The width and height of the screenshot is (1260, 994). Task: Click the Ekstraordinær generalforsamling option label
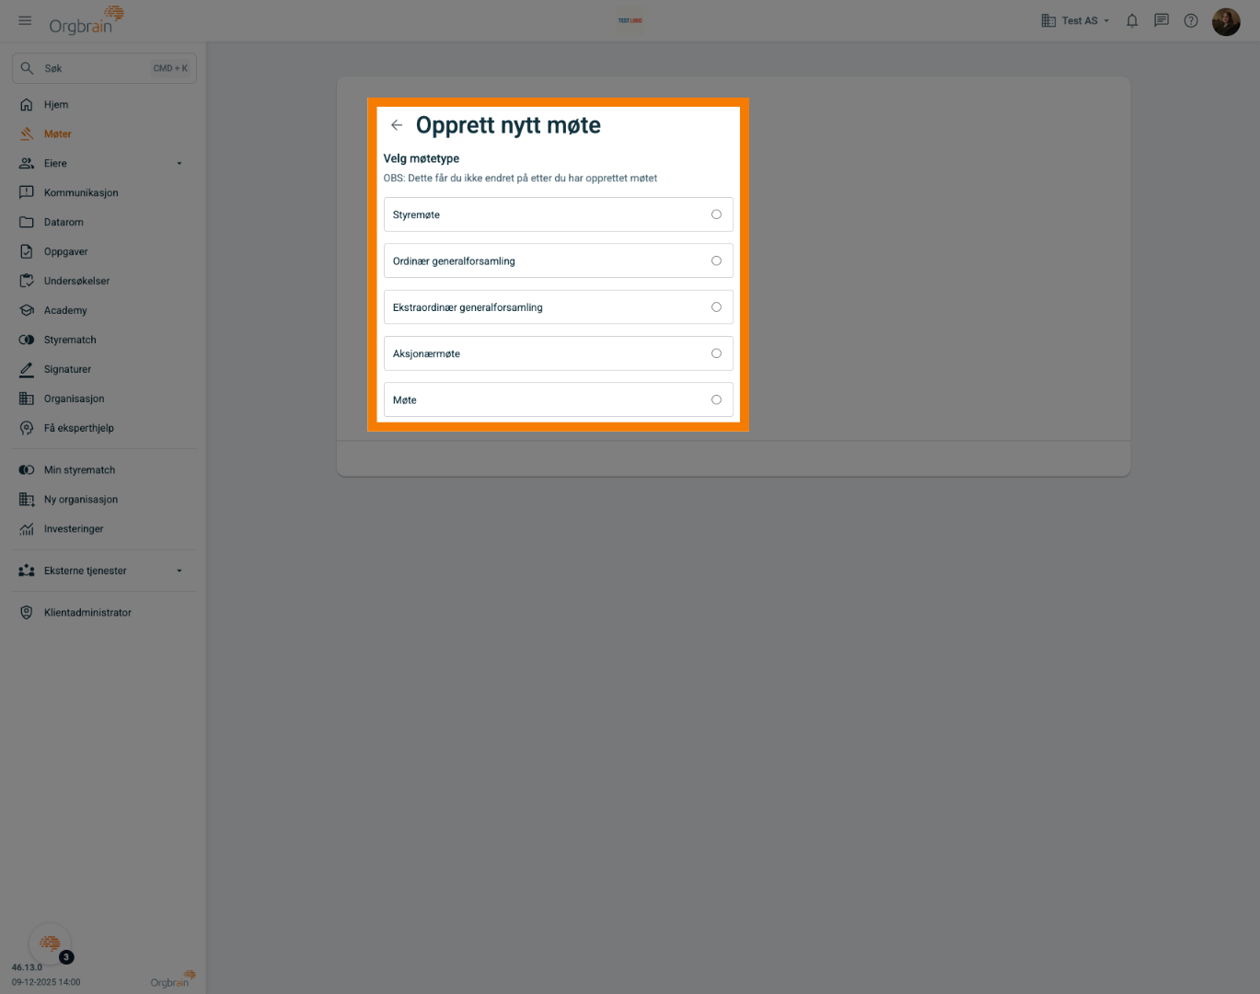[468, 307]
